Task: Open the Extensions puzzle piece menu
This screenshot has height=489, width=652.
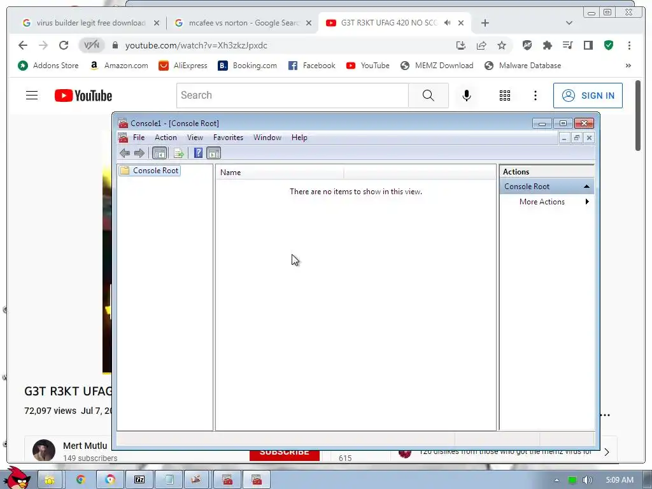Action: coord(547,45)
